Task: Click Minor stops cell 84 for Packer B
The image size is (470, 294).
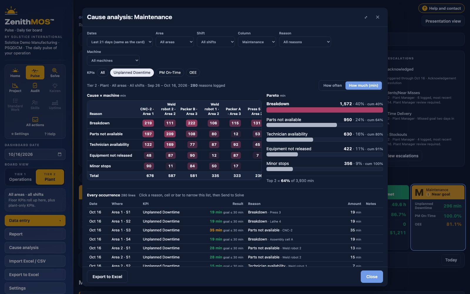Action: pos(192,166)
